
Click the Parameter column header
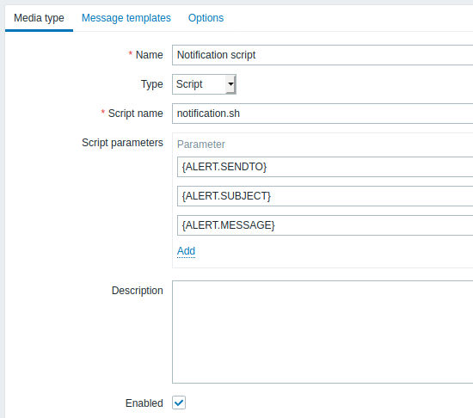pos(201,144)
